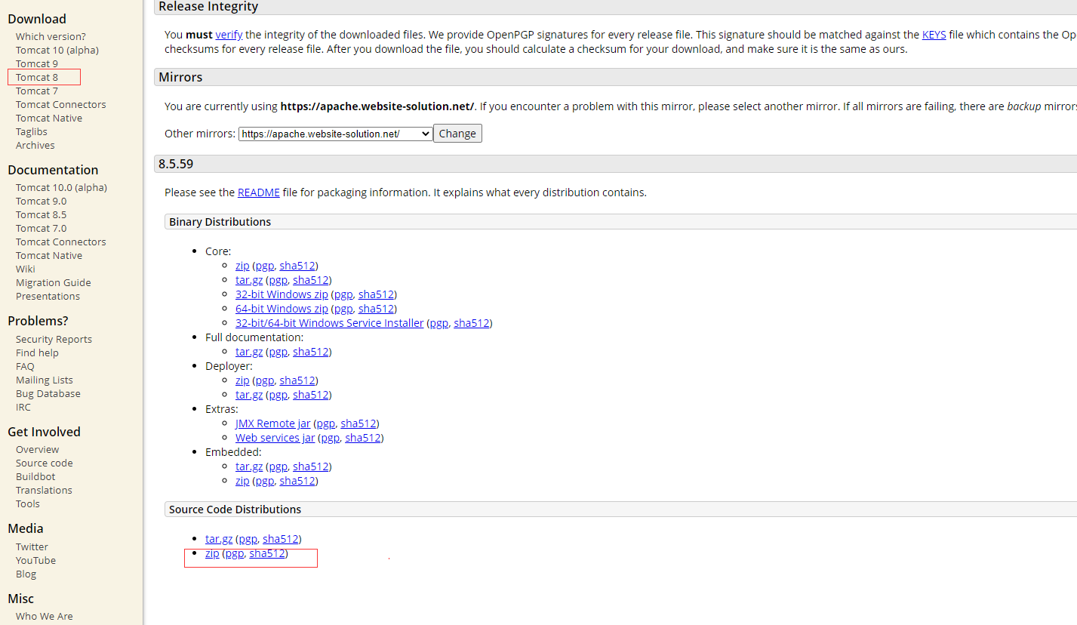Viewport: 1077px width, 625px height.
Task: Open the Mailing Lists page
Action: 45,380
